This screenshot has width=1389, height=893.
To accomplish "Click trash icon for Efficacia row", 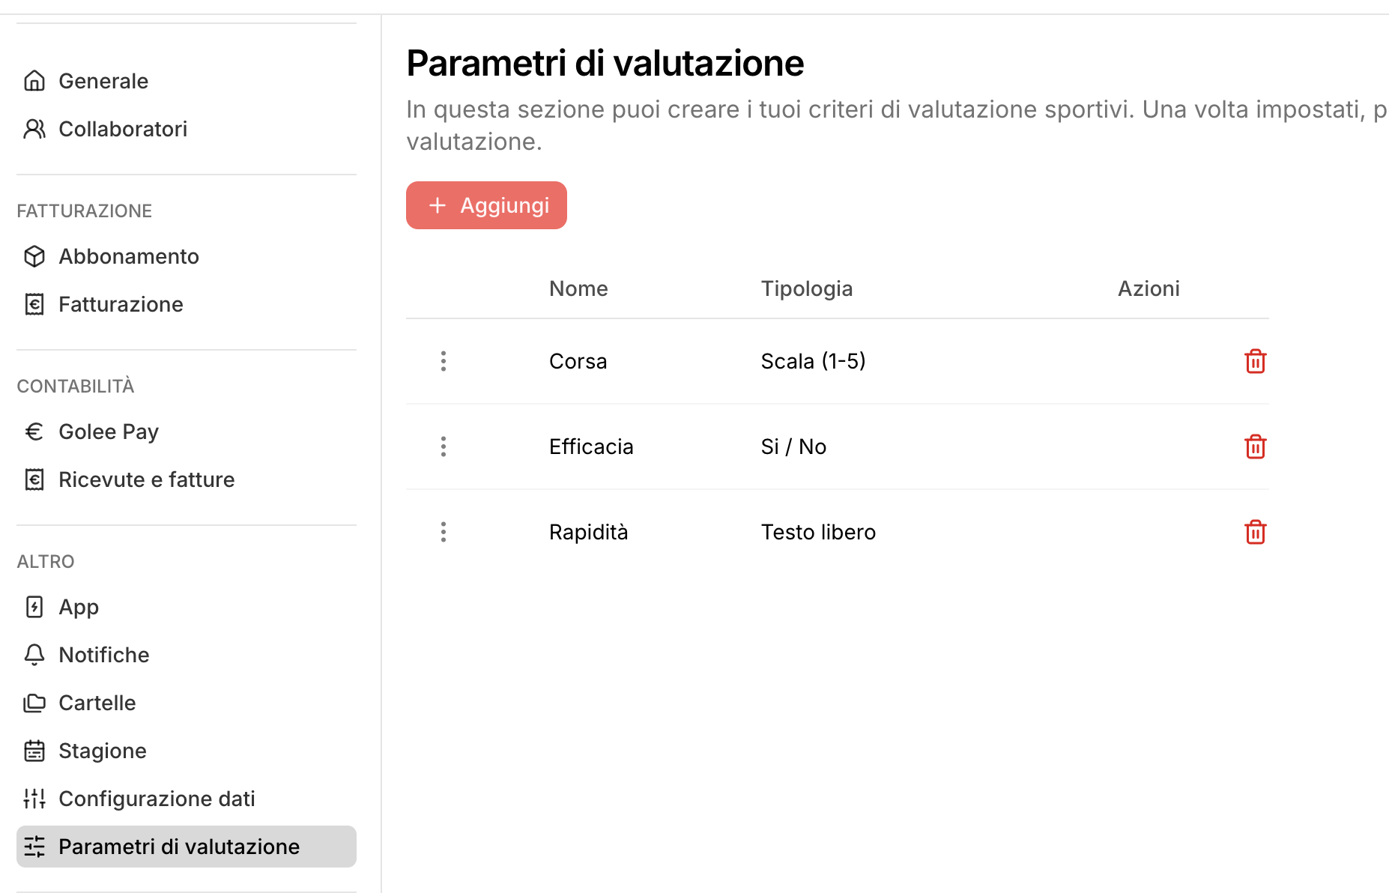I will point(1255,446).
